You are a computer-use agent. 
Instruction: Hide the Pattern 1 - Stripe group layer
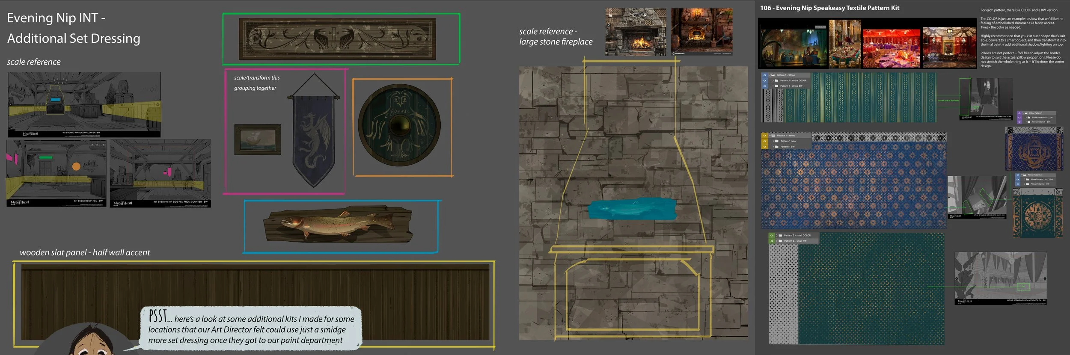(x=765, y=75)
